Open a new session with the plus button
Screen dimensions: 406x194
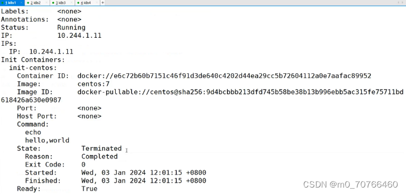tap(102, 3)
